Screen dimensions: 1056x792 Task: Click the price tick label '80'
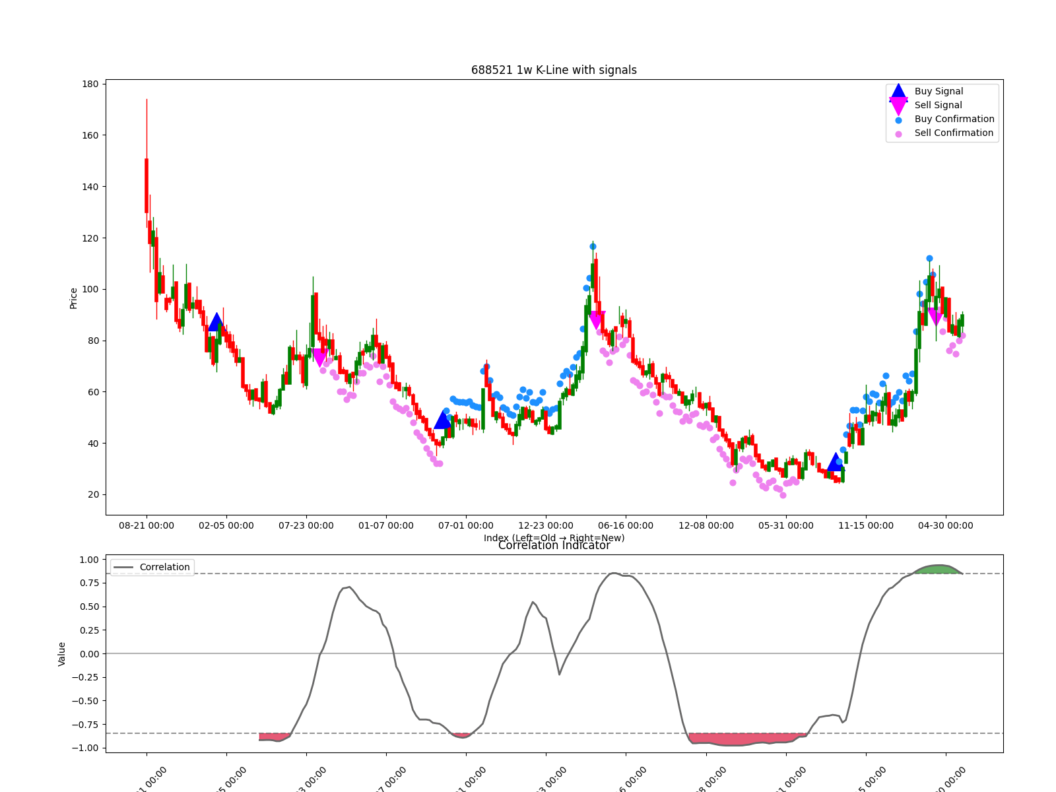(93, 341)
